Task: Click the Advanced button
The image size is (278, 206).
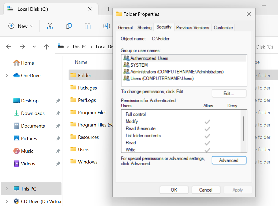Action: coord(229,160)
